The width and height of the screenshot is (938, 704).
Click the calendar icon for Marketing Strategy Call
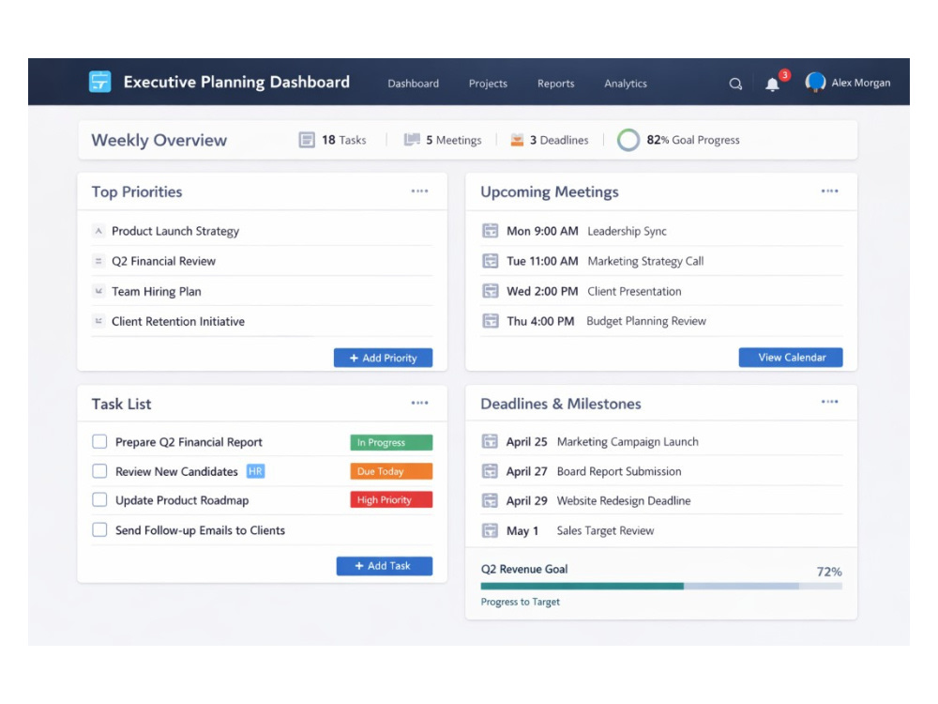coord(490,260)
